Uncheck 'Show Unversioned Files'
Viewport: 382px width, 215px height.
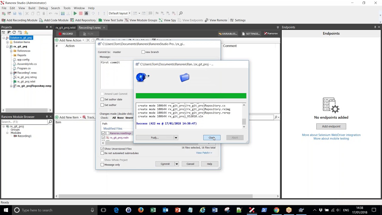point(102,149)
